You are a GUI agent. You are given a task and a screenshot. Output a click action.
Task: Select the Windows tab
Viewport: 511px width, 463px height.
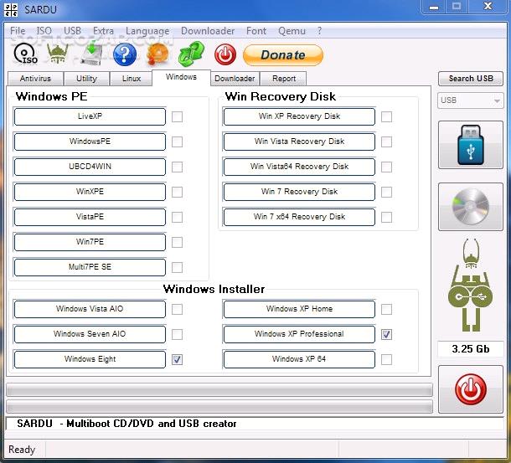coord(181,77)
